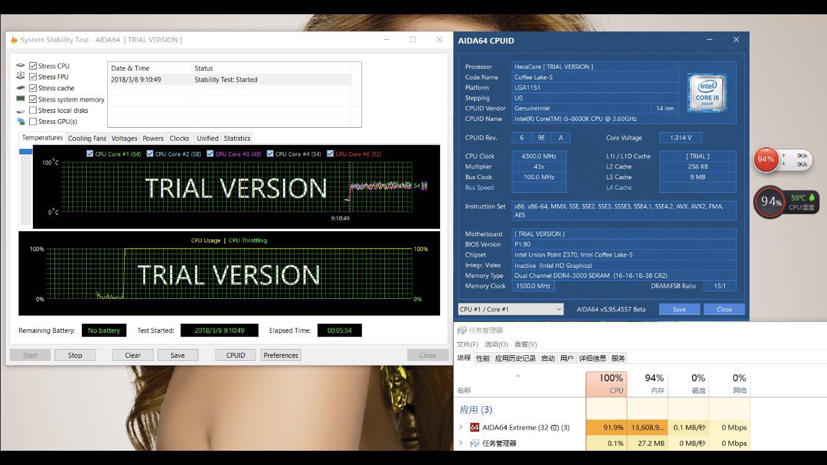Toggle the Stress CPU checkbox
Screen dimensions: 827x465
33,66
